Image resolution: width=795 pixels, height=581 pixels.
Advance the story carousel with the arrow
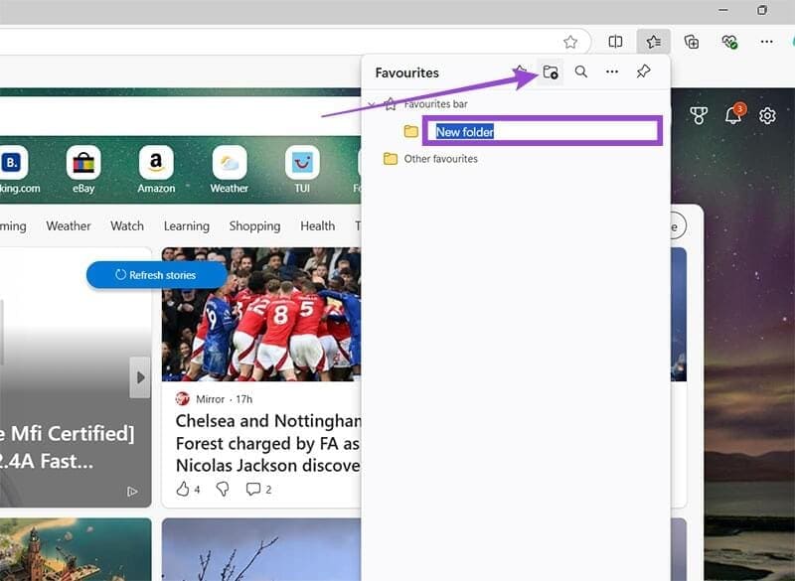pos(140,377)
